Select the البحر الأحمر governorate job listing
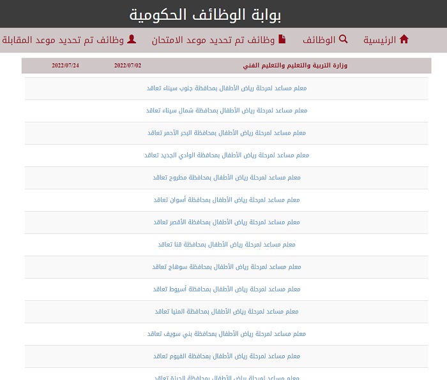 point(227,133)
